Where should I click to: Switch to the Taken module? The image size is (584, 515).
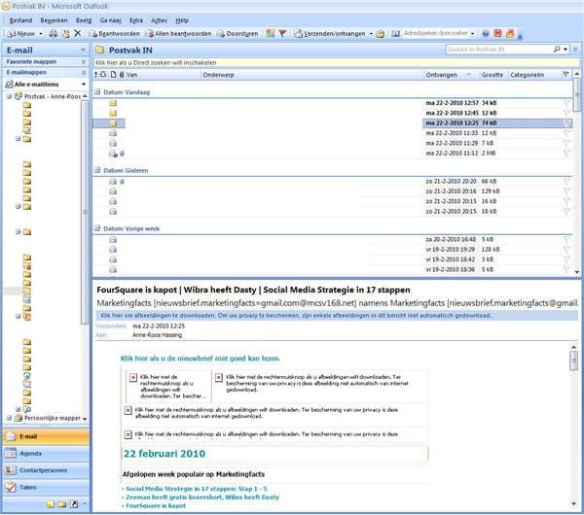pyautogui.click(x=46, y=487)
